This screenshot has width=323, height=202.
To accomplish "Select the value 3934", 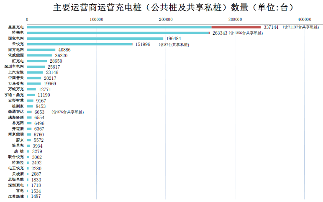I will pyautogui.click(x=38, y=146).
